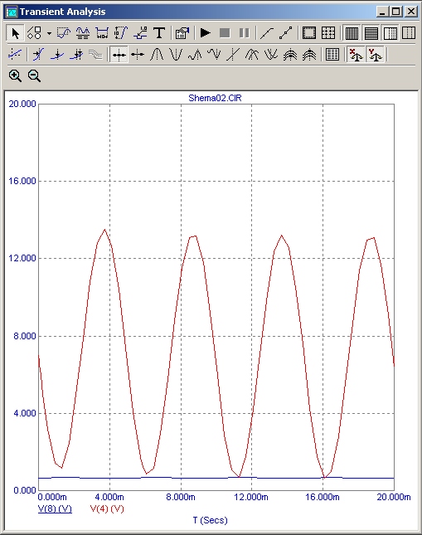Viewport: 422px width, 535px height.
Task: Zoom in with the plus magnifier
Action: 15,75
